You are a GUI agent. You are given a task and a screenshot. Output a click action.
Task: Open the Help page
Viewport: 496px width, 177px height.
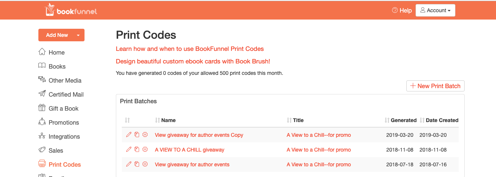click(402, 10)
